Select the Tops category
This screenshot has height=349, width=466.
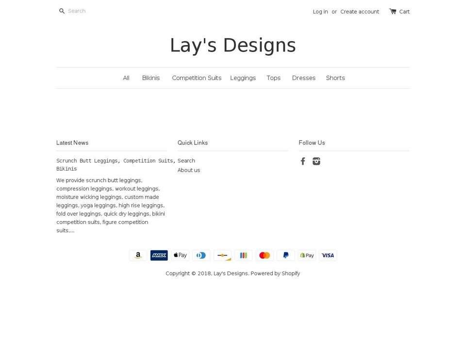point(273,78)
